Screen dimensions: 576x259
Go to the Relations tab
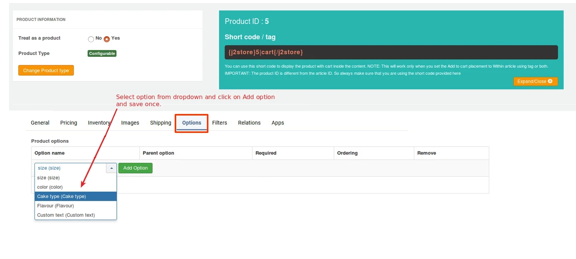click(249, 123)
